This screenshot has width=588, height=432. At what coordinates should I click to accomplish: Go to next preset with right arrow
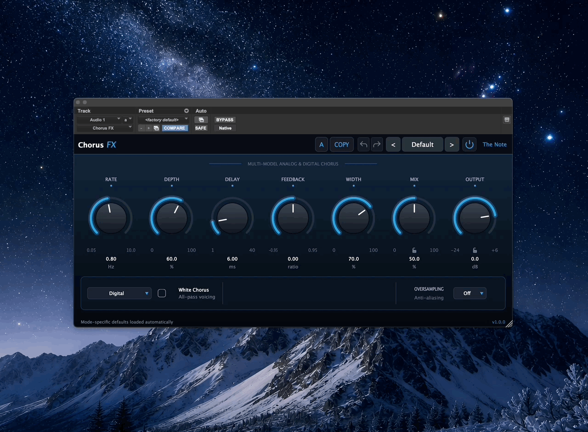tap(452, 144)
